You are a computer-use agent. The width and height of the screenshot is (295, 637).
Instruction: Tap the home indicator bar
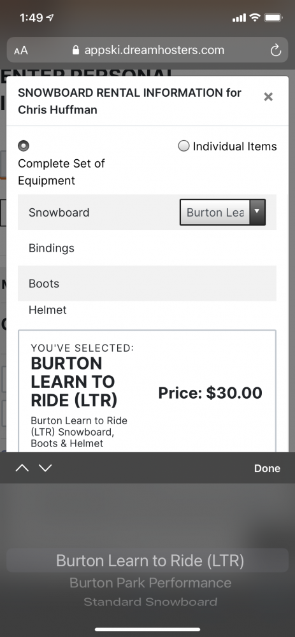pos(148,629)
